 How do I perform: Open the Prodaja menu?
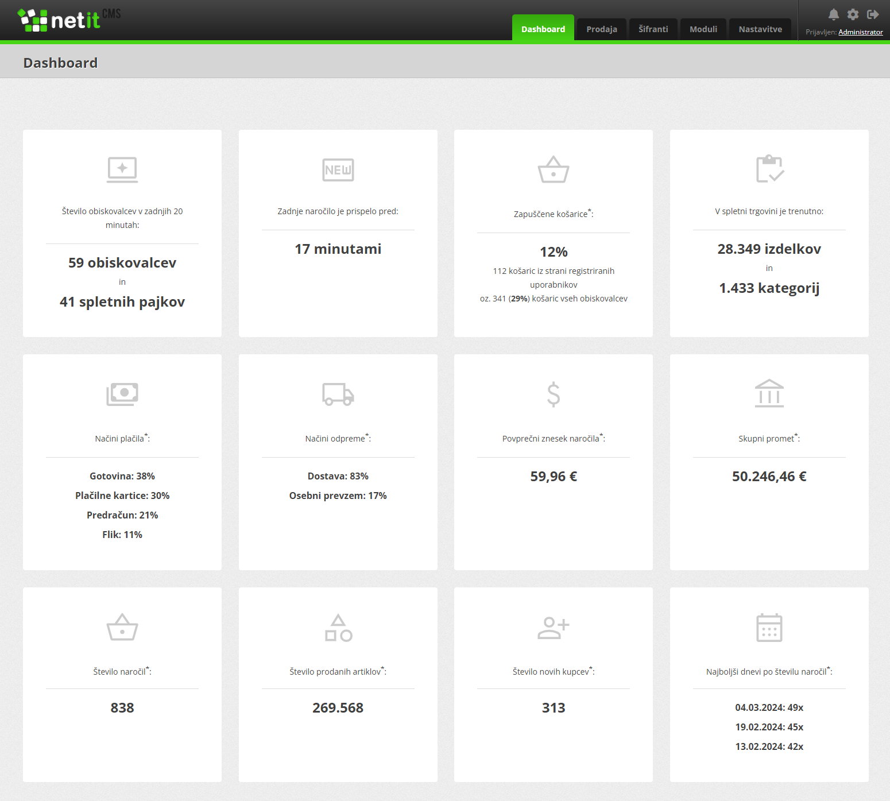[602, 29]
